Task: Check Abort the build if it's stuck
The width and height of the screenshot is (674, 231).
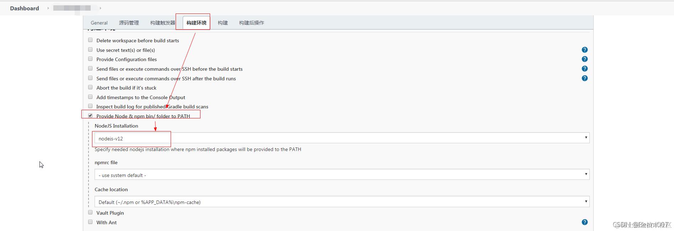Action: click(90, 87)
